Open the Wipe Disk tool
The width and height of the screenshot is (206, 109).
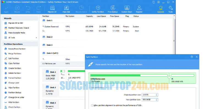tap(66, 9)
